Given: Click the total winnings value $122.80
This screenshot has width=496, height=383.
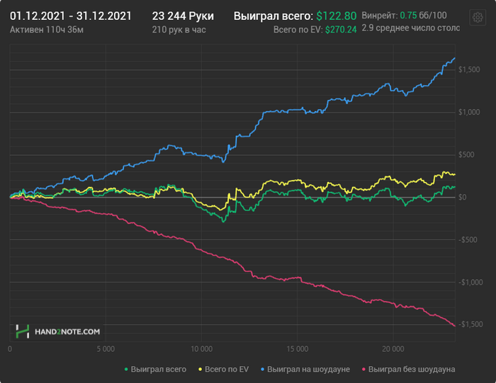Looking at the screenshot, I should point(337,16).
